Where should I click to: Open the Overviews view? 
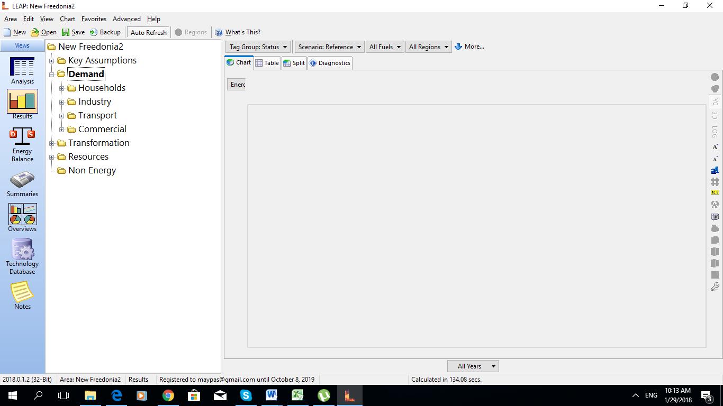click(x=22, y=218)
